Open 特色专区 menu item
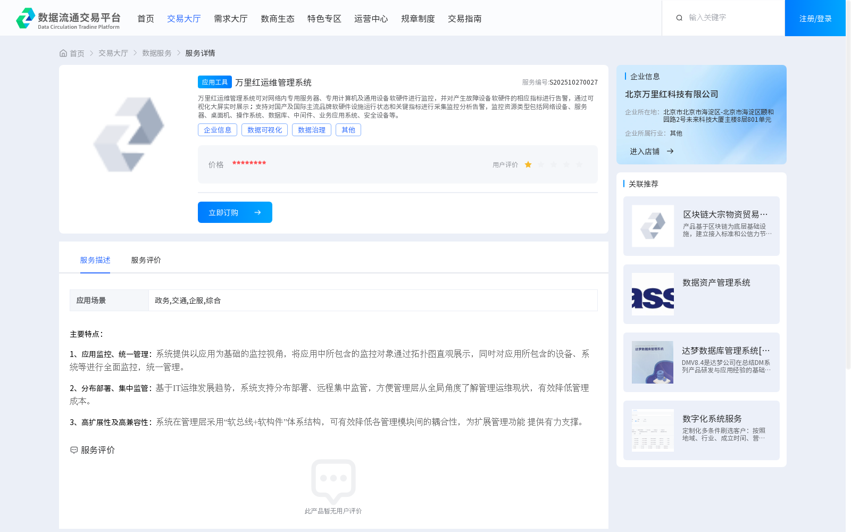This screenshot has height=532, width=851. 324,19
